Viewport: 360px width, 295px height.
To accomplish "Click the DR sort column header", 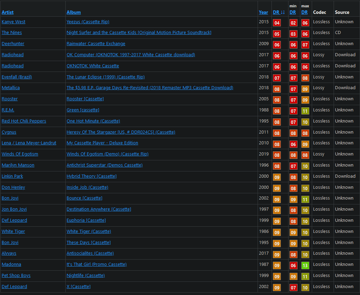I will pos(279,12).
